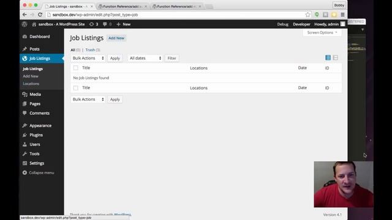This screenshot has width=392, height=220.
Task: Switch to Job Listings browser tab
Action: [68, 6]
